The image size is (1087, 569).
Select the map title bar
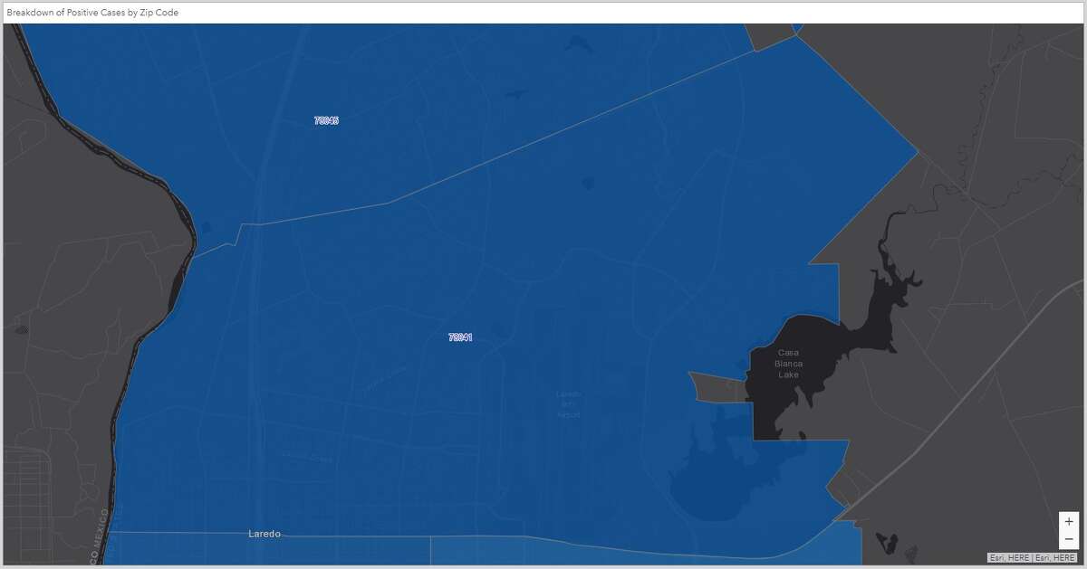(543, 12)
